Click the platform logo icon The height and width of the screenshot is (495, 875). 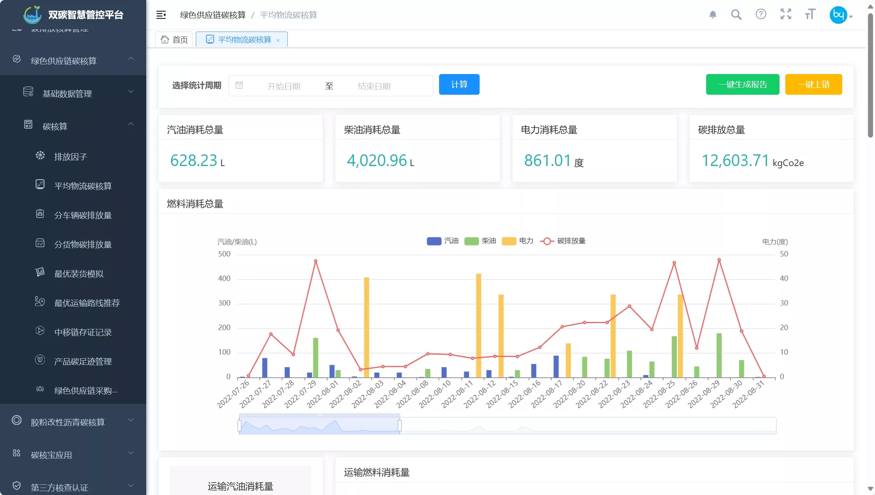tap(33, 15)
